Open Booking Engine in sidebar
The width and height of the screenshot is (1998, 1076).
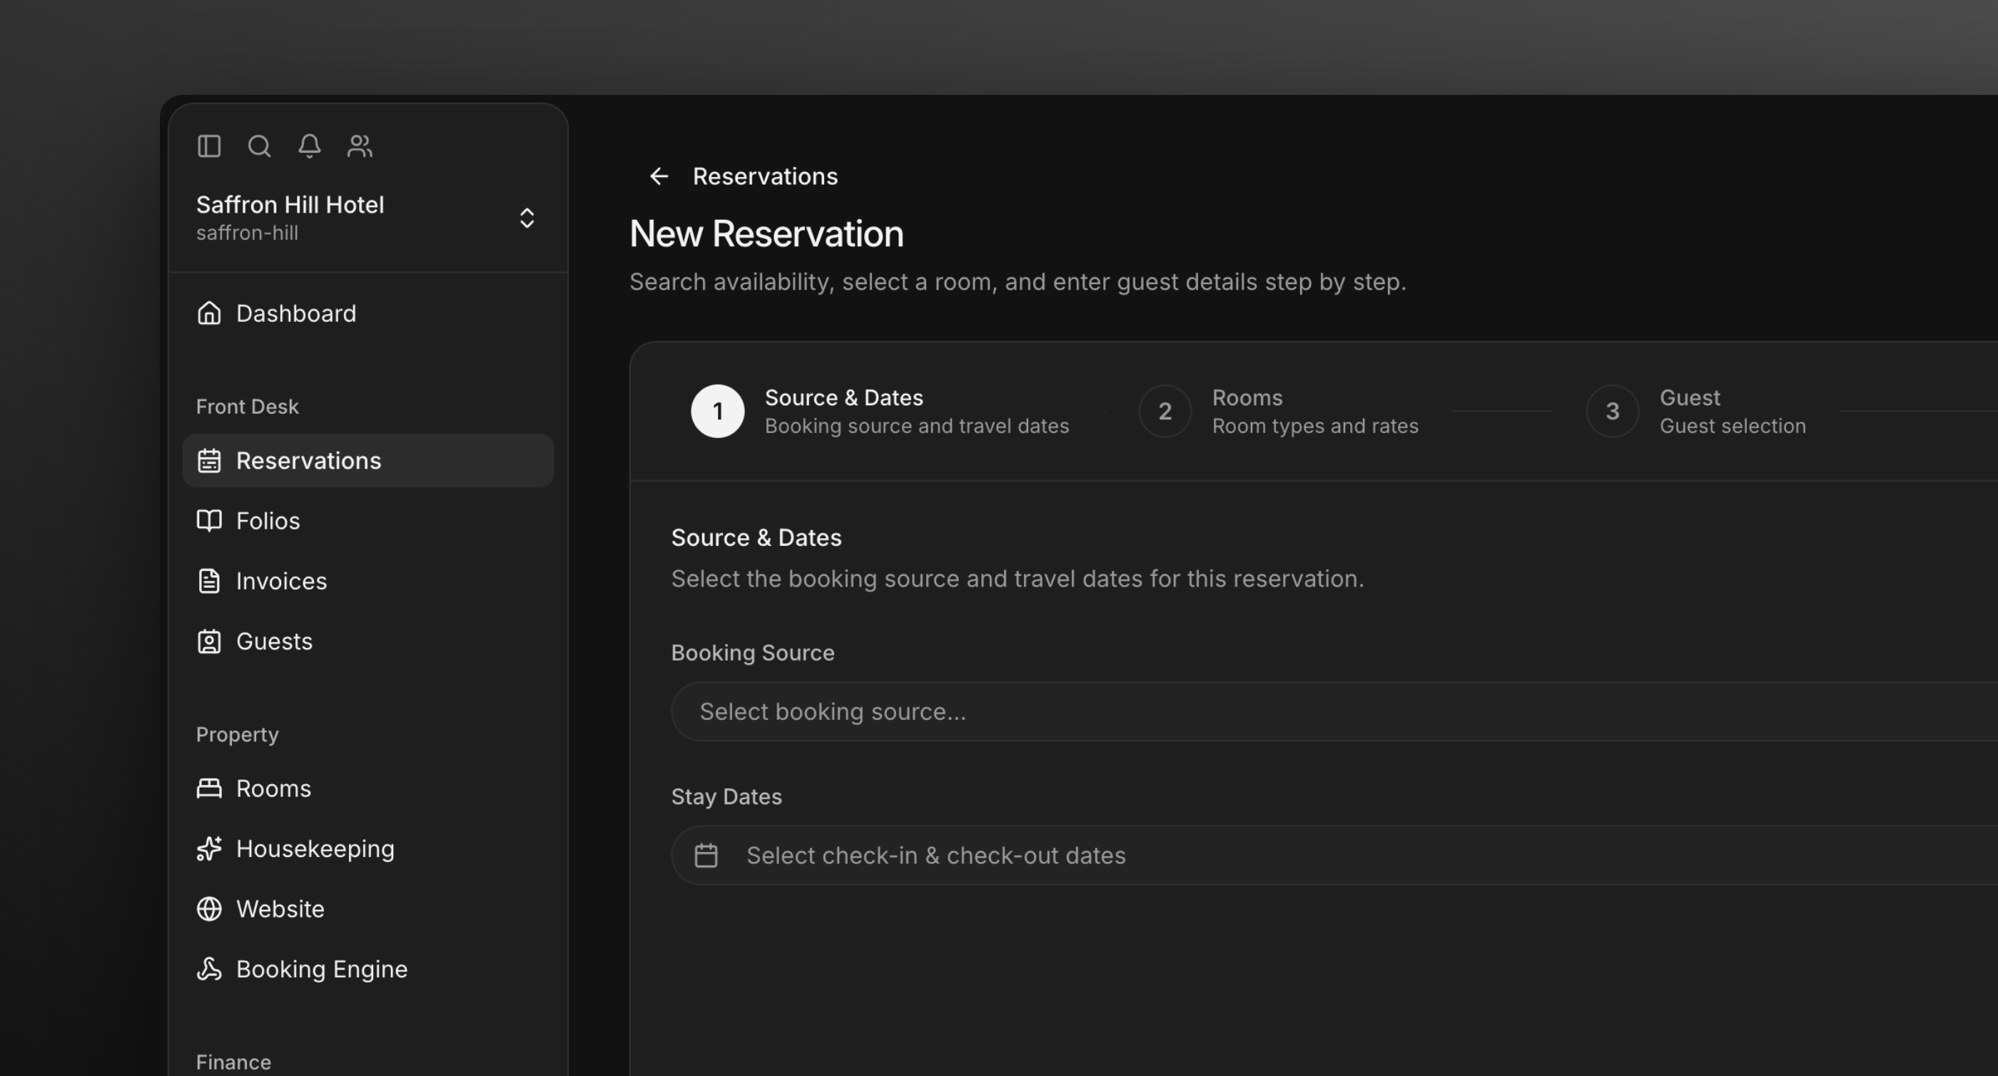tap(367, 969)
